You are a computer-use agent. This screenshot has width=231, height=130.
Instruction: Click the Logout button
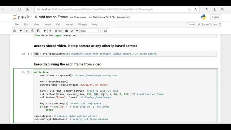216,17
